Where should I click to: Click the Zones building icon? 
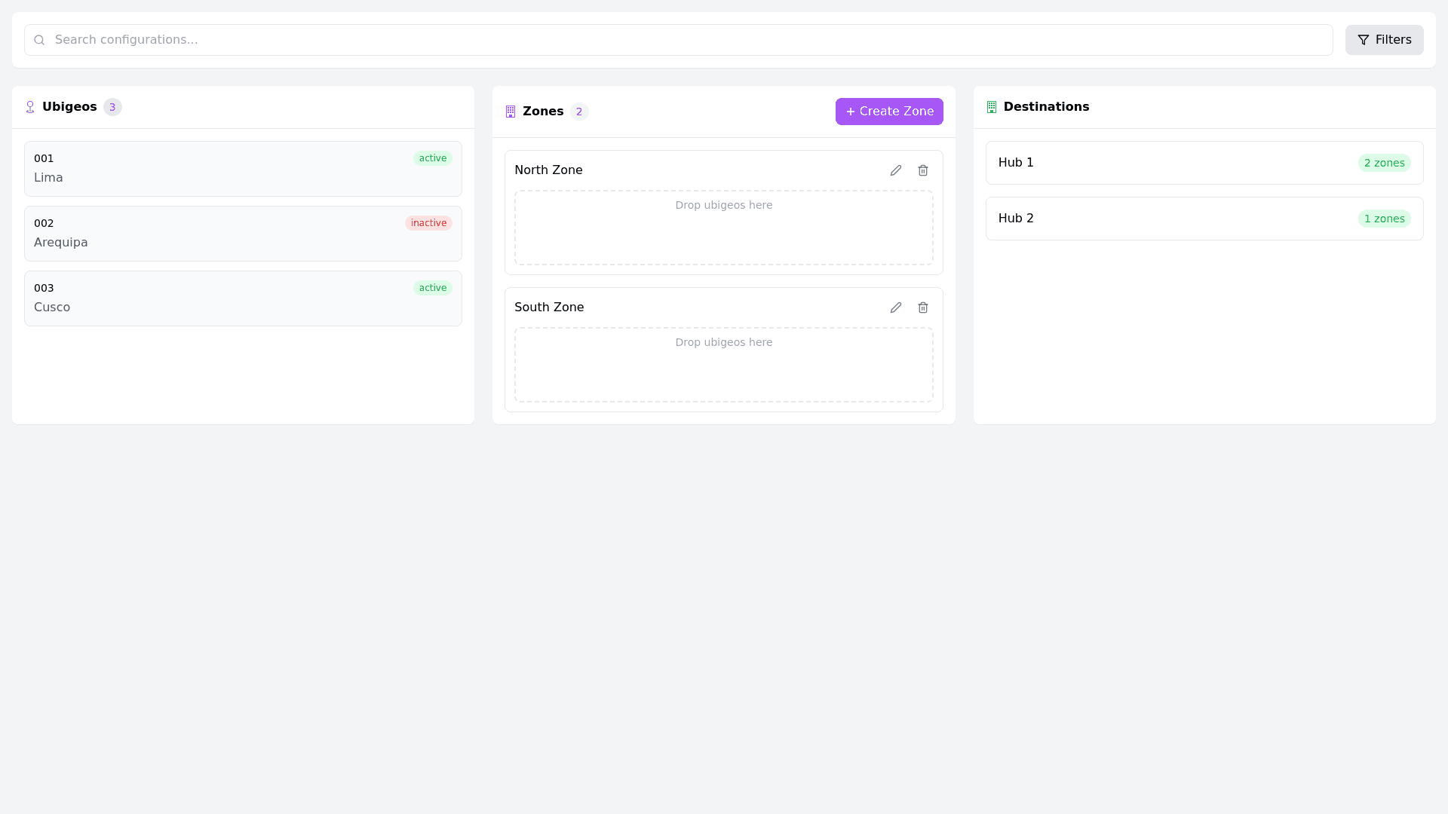click(511, 112)
